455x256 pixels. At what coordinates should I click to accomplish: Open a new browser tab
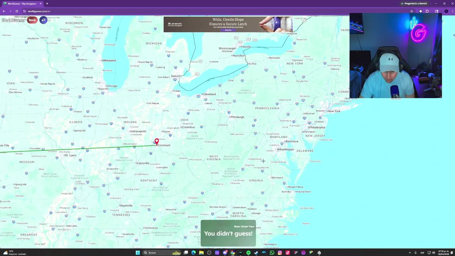(47, 4)
